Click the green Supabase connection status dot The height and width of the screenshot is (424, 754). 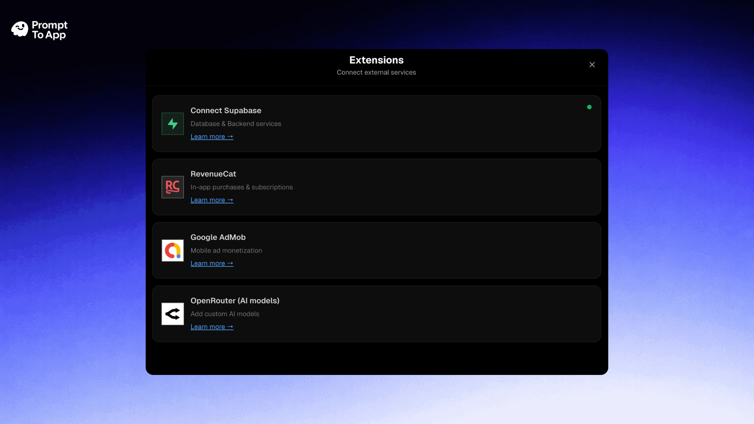[x=589, y=107]
